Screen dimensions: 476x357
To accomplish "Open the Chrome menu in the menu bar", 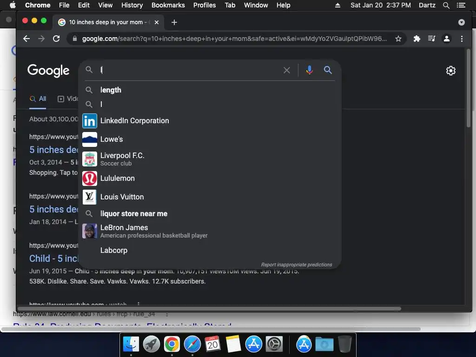I will point(38,5).
